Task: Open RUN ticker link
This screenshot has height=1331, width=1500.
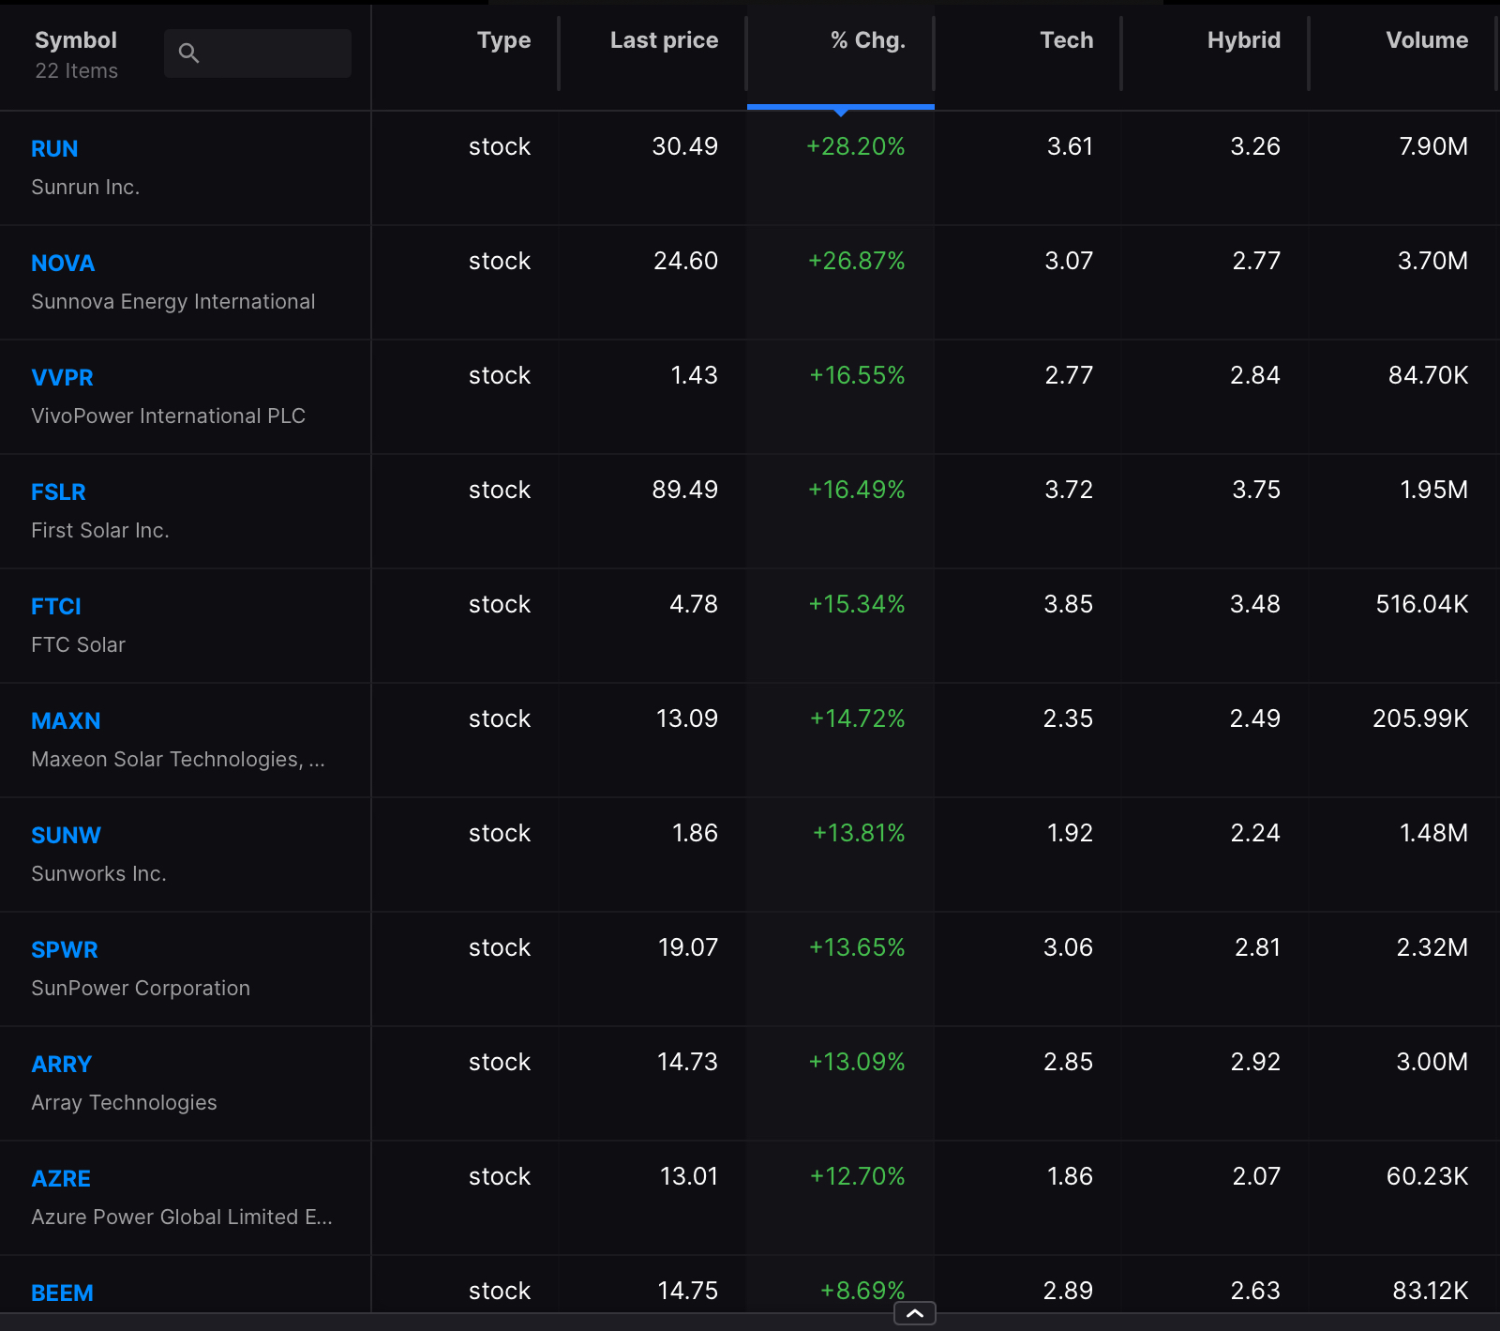Action: tap(54, 149)
